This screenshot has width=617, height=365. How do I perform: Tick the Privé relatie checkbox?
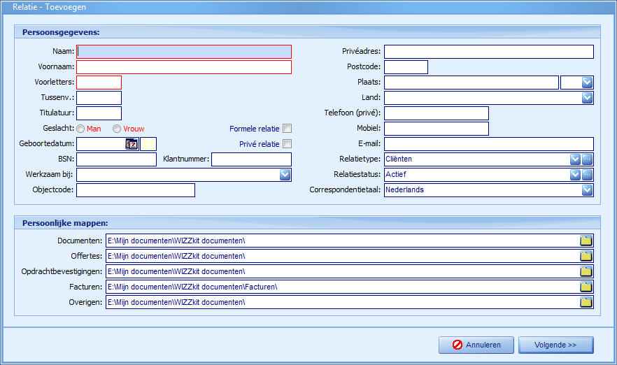pos(287,144)
